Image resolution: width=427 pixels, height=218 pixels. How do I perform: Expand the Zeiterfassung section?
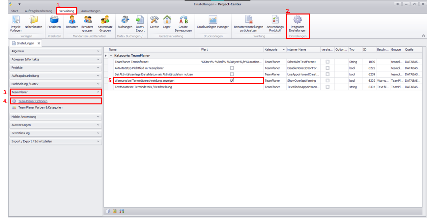(x=55, y=133)
